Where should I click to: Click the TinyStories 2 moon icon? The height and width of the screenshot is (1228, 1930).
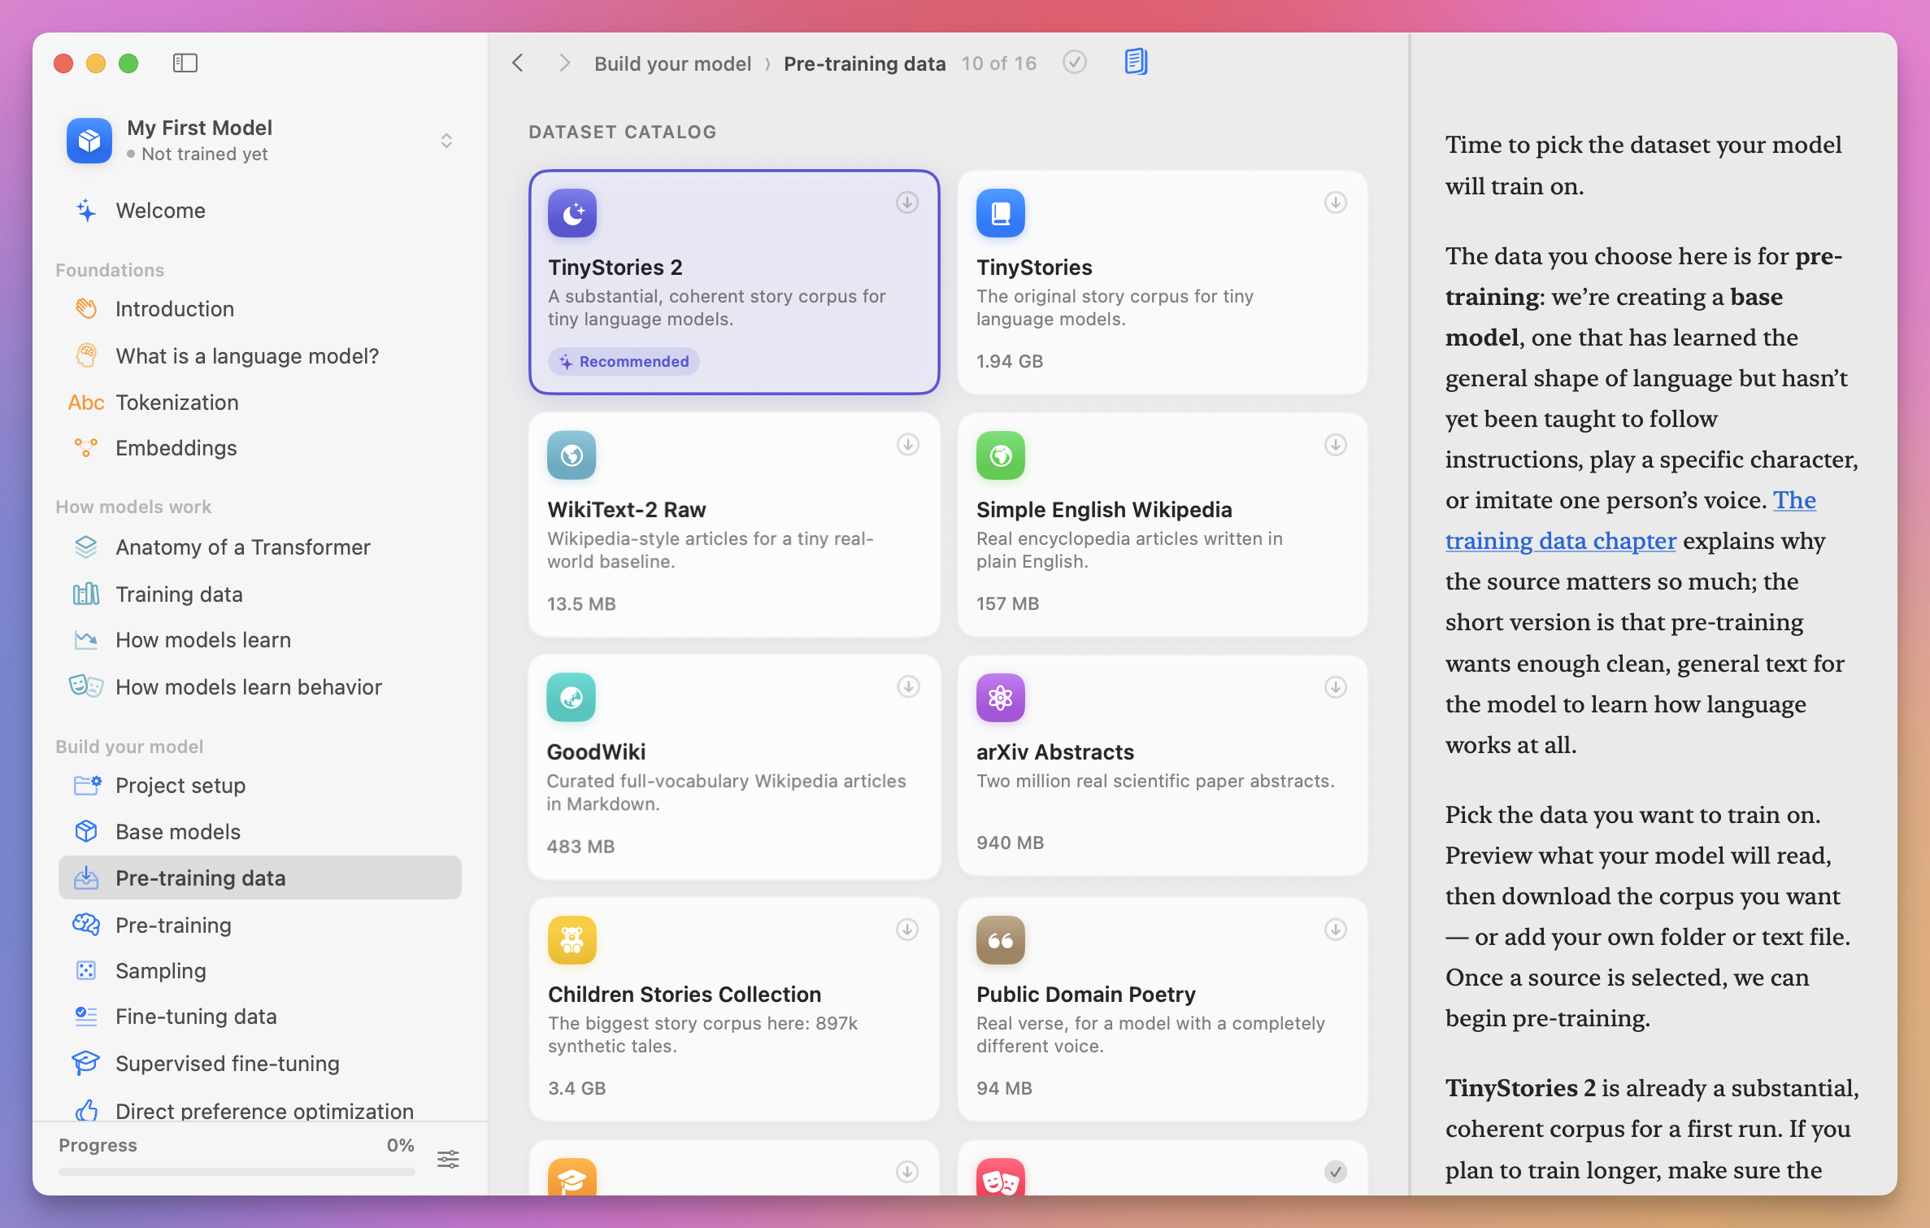572,213
